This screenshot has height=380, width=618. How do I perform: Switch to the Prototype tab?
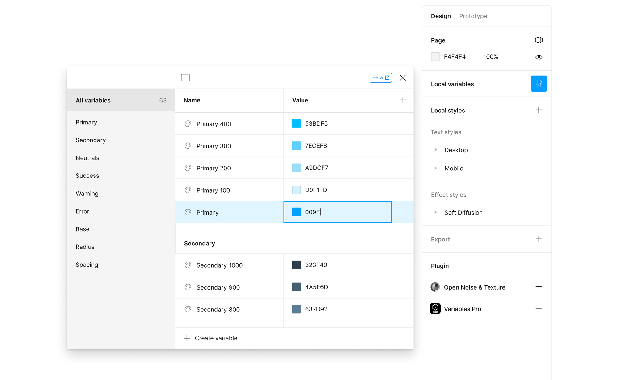pos(473,16)
